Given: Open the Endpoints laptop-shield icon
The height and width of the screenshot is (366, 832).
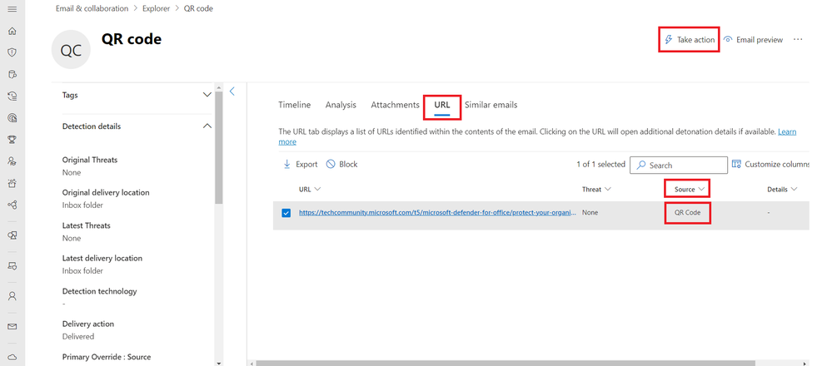Looking at the screenshot, I should pyautogui.click(x=12, y=265).
